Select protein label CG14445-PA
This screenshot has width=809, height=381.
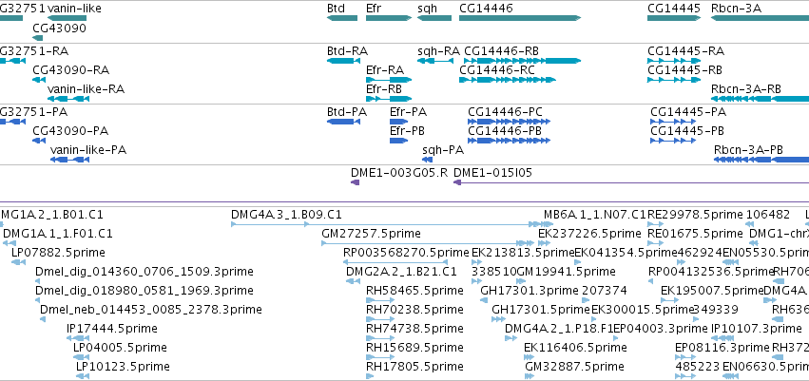688,112
